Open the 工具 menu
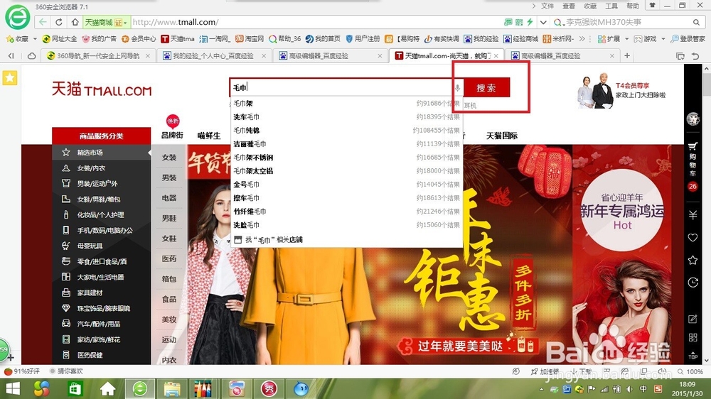This screenshot has height=399, width=711. (611, 6)
